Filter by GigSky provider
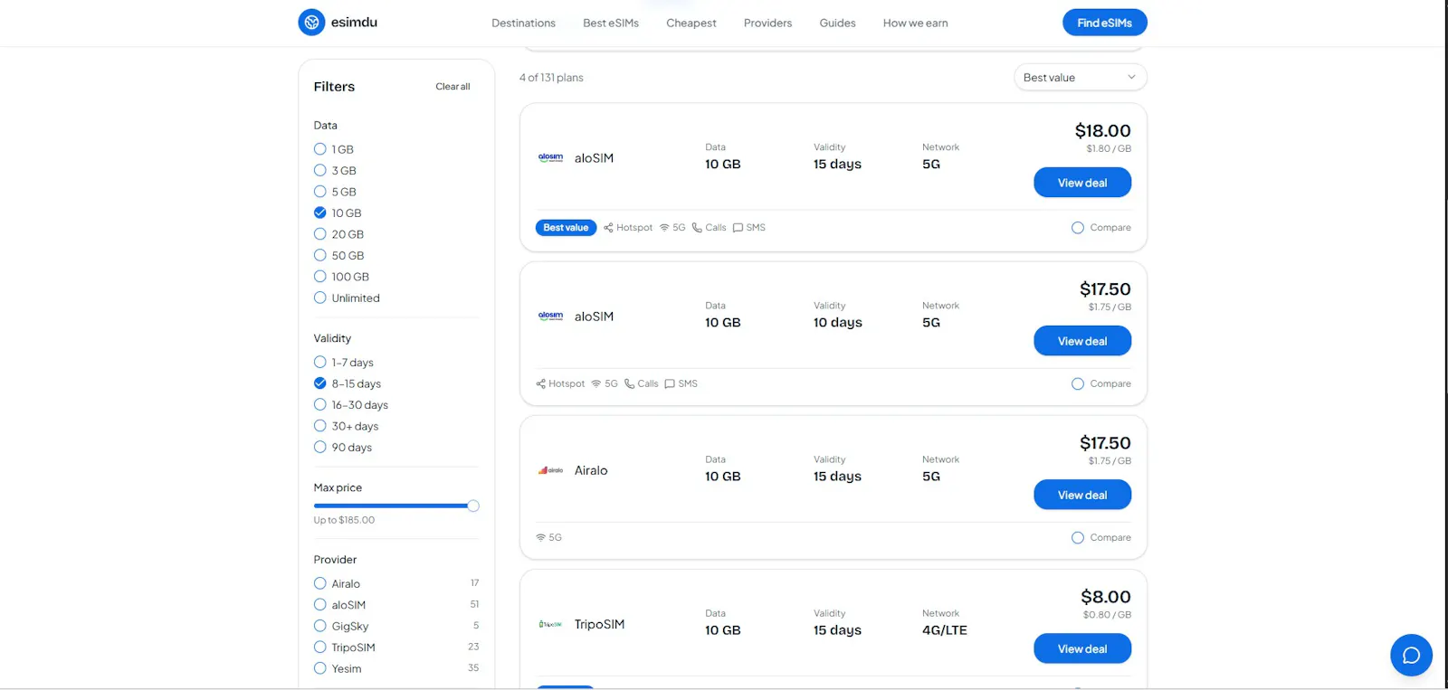1448x690 pixels. (x=319, y=626)
